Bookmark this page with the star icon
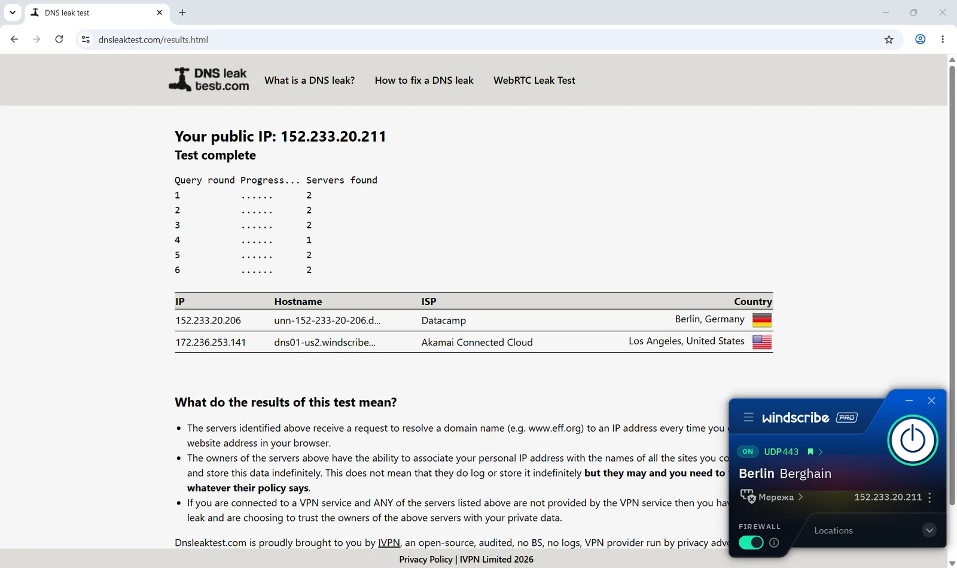The width and height of the screenshot is (957, 568). coord(889,39)
